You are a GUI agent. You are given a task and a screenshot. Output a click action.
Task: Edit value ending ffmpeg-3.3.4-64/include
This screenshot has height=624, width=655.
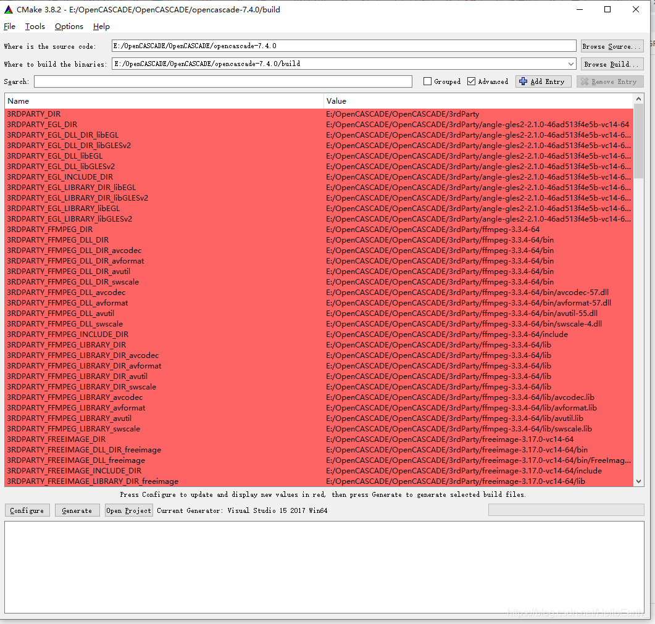[447, 335]
